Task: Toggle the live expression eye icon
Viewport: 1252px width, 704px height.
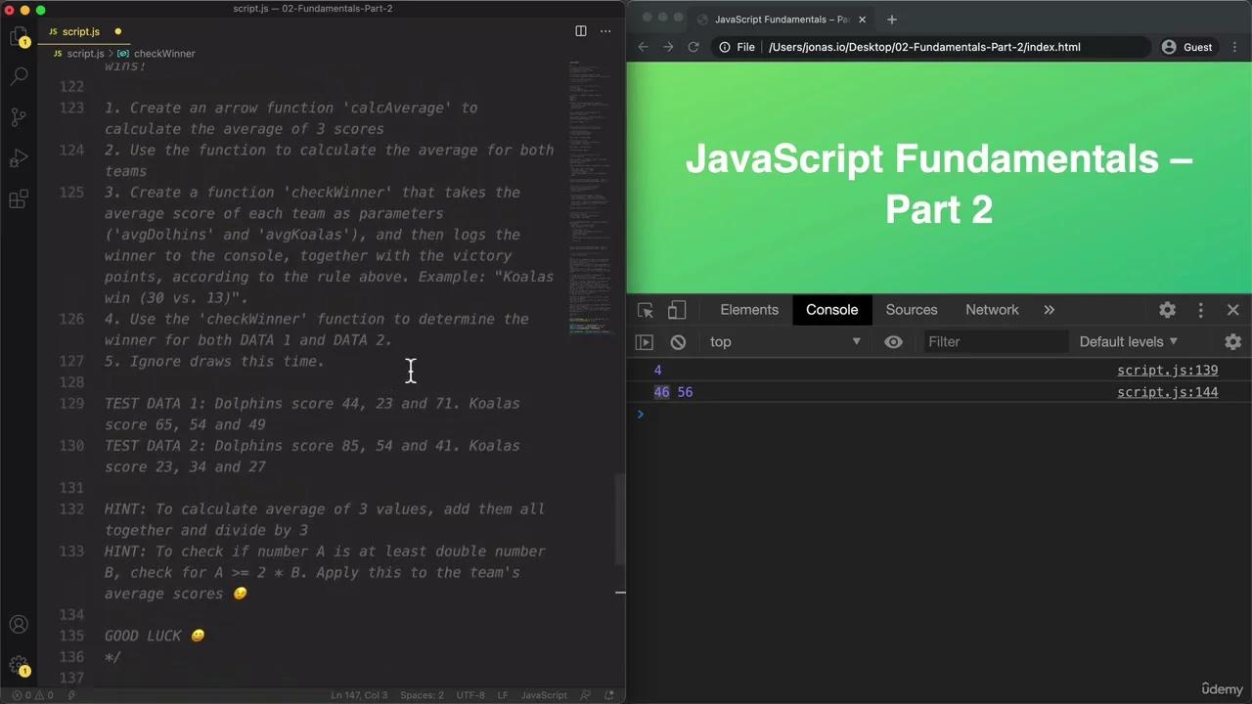Action: (893, 342)
